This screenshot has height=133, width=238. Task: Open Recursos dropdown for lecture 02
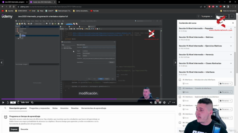coord(225,92)
